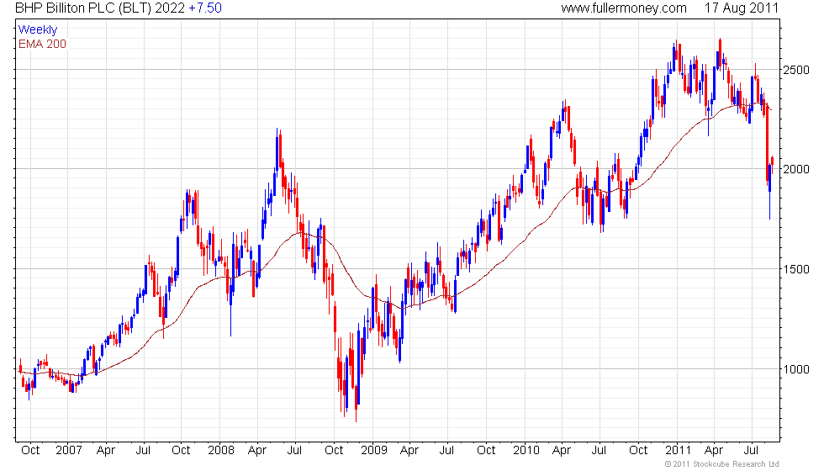Click the '1000' price axis label

tap(795, 369)
